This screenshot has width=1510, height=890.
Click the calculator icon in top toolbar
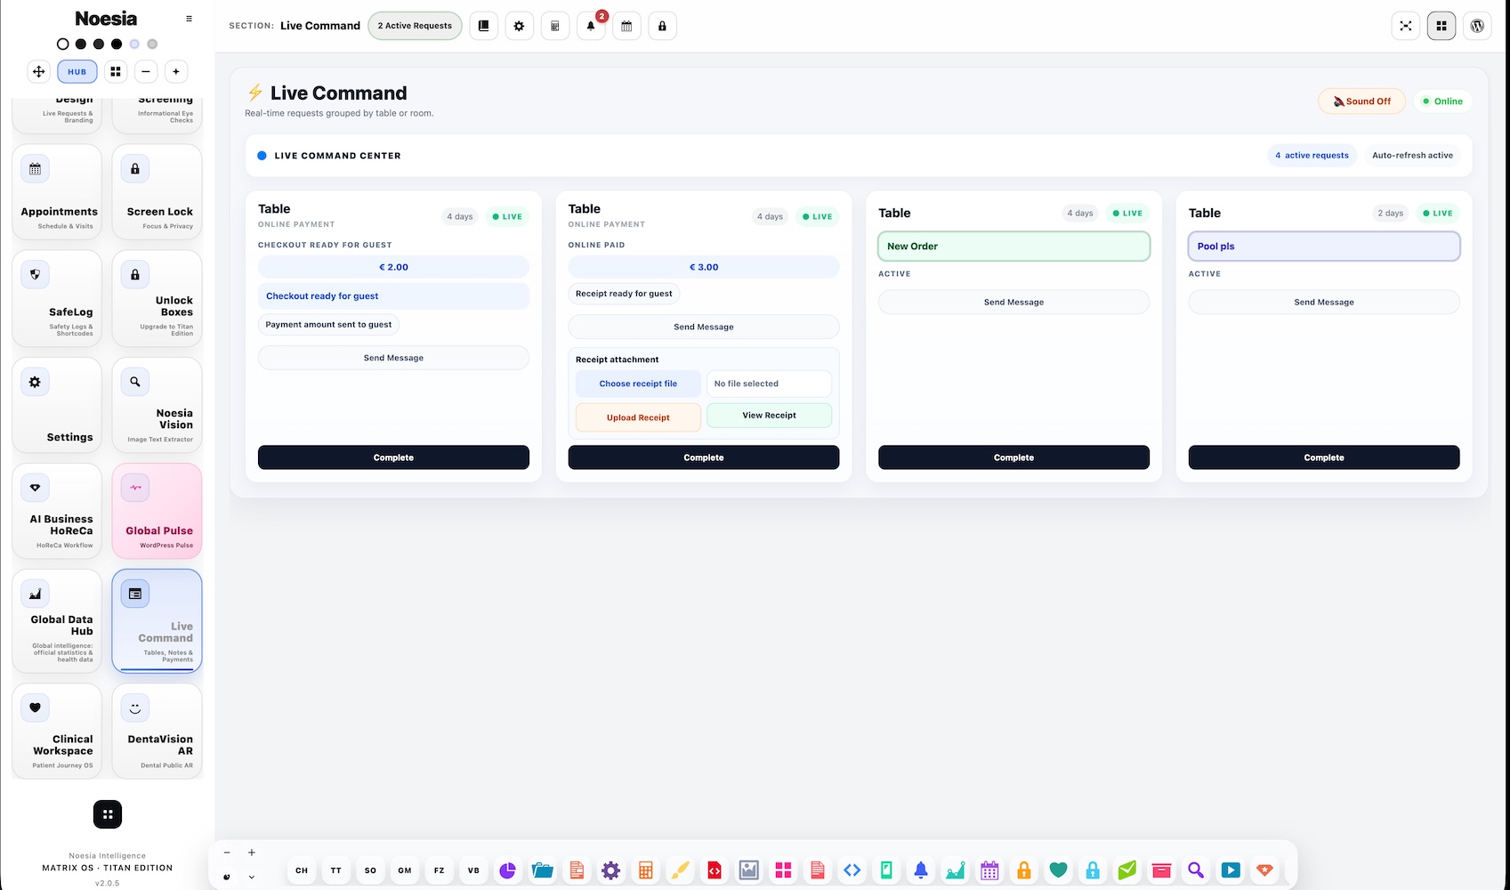[555, 26]
